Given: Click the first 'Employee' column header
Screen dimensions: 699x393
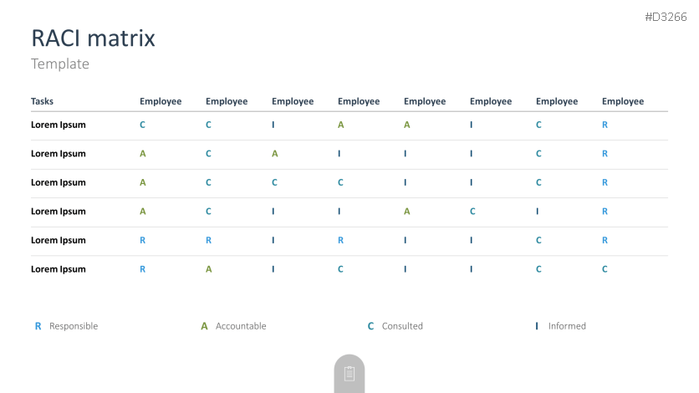Looking at the screenshot, I should pyautogui.click(x=161, y=101).
